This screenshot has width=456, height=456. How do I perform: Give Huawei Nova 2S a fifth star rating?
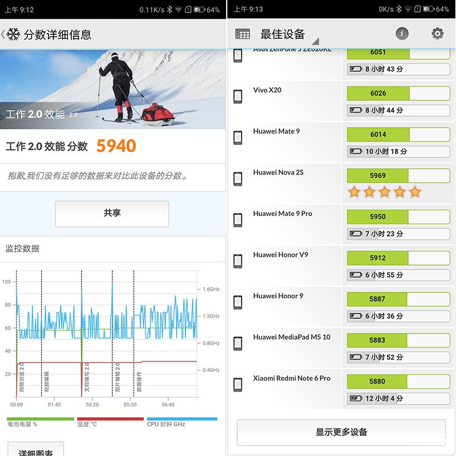(x=416, y=193)
